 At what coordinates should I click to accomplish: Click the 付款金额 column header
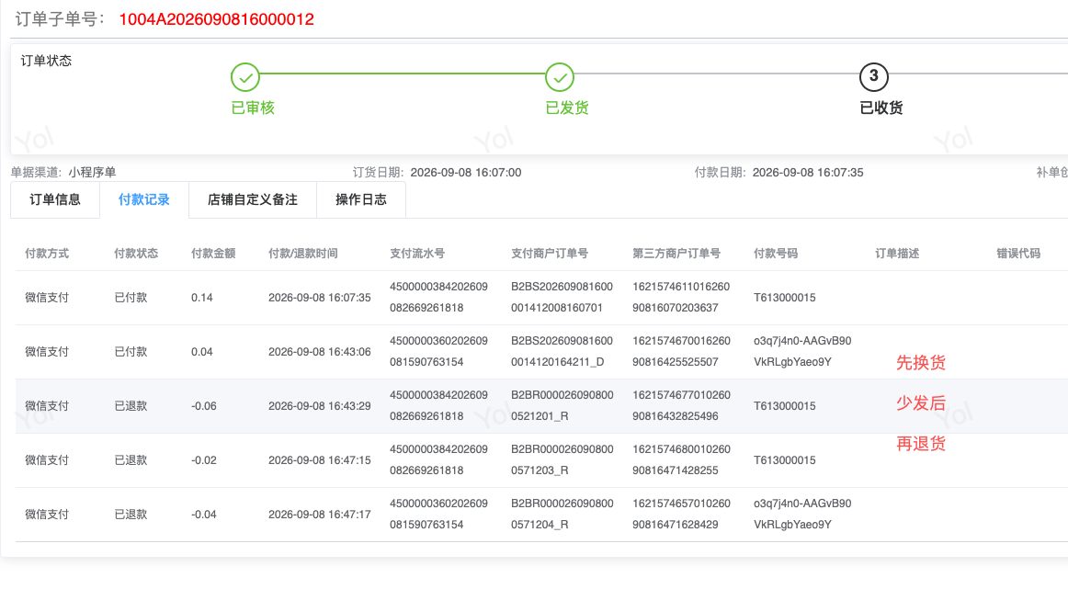click(213, 254)
